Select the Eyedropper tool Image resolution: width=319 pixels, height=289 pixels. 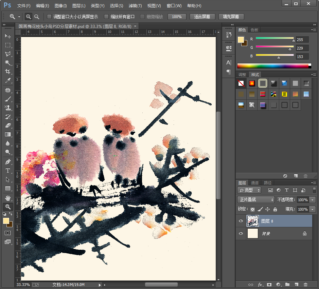7,80
